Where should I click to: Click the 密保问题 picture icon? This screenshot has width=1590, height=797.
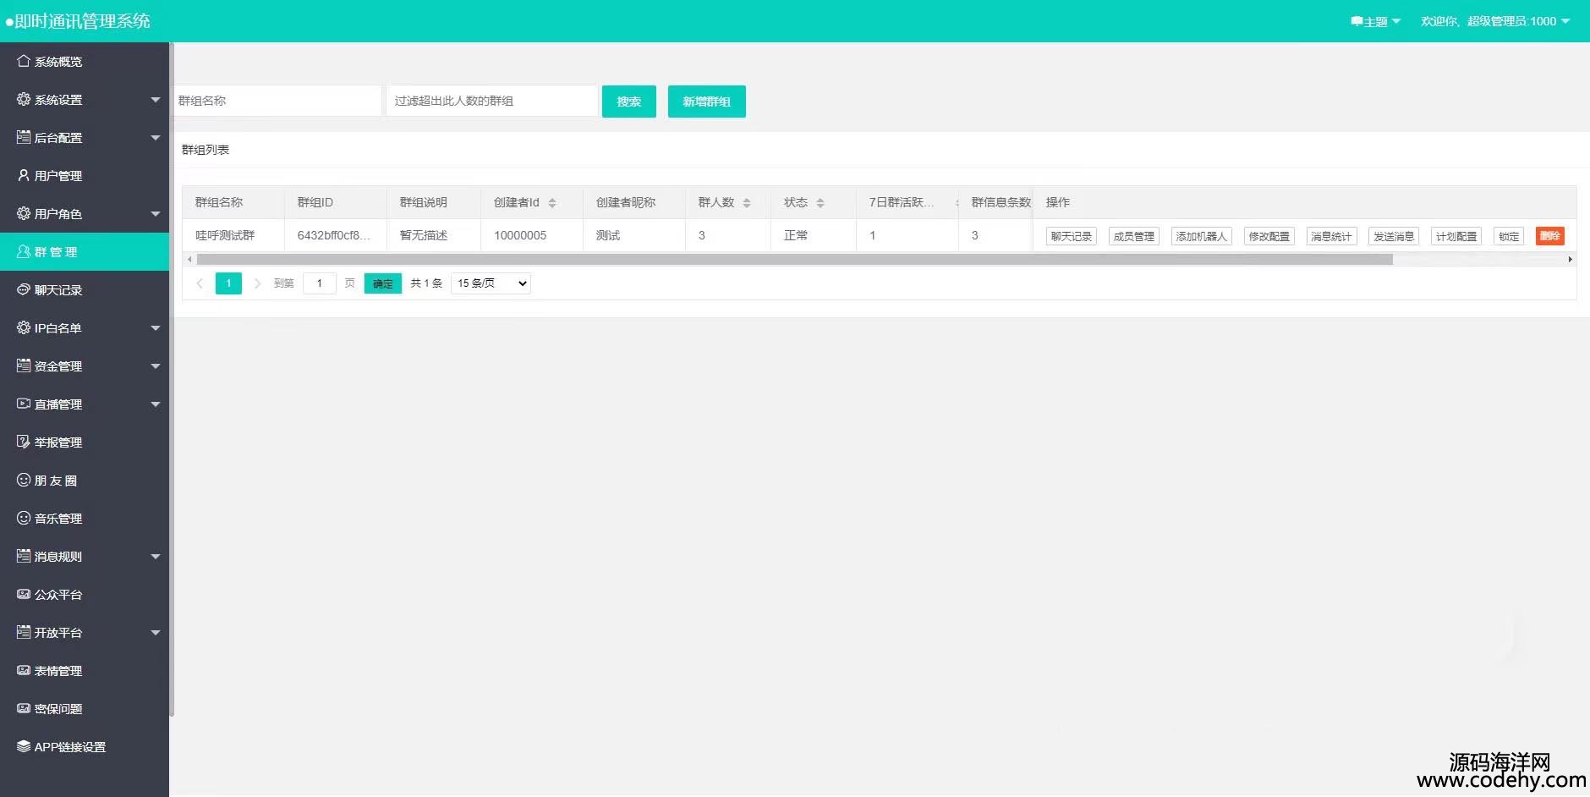pos(24,708)
